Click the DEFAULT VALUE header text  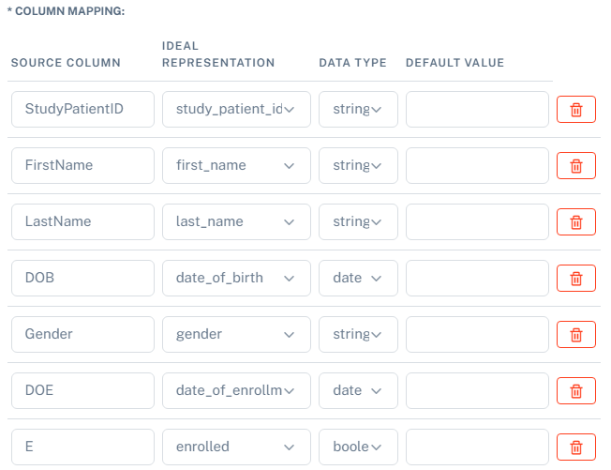[x=455, y=63]
